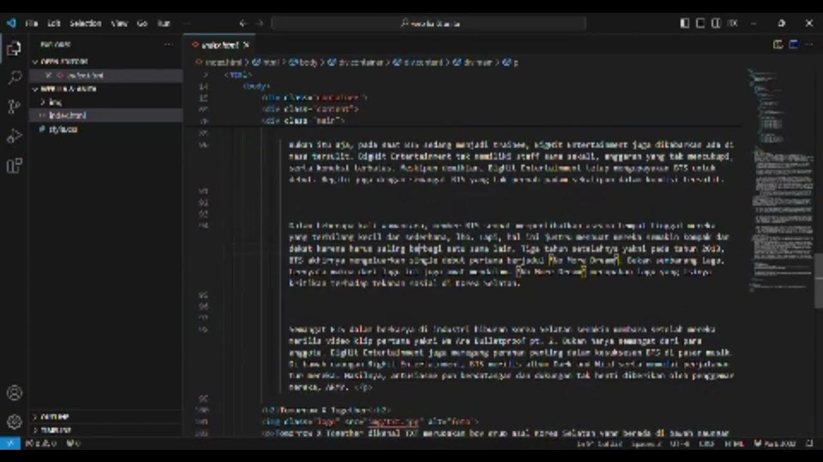Click the remote window indicator in status bar
Screen dimensions: 823x462
click(10, 443)
